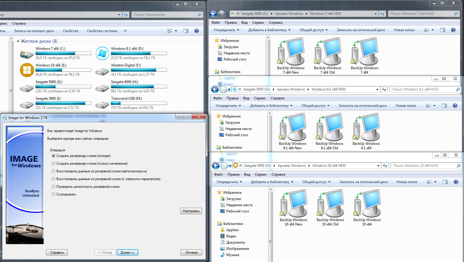
Task: Collapse the Жесткие диски group
Action: (18, 41)
